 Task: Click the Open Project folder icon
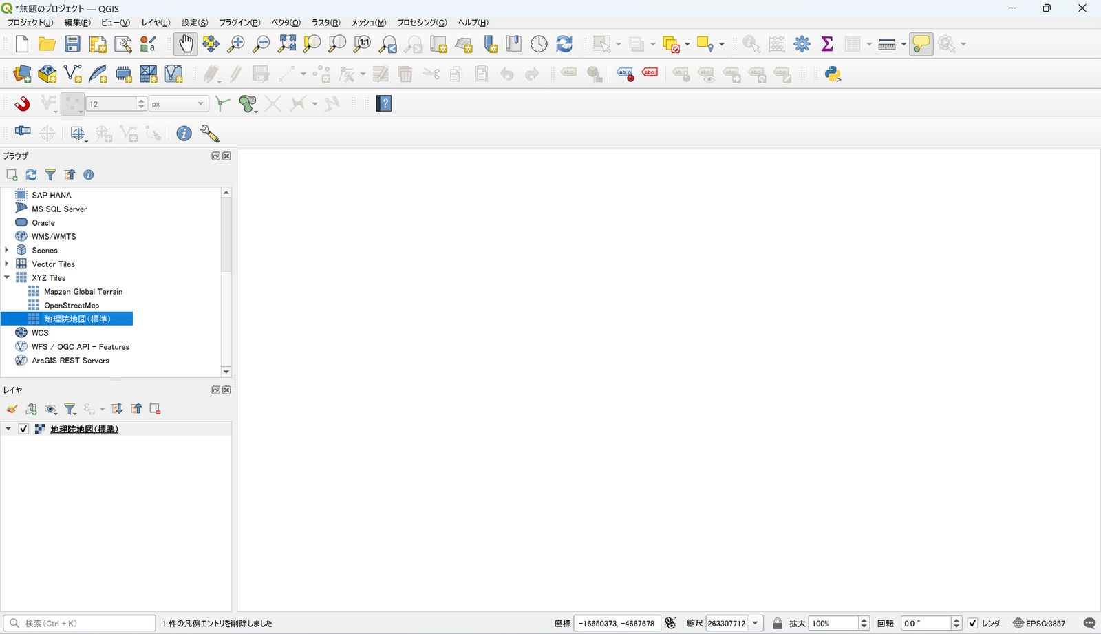click(47, 44)
